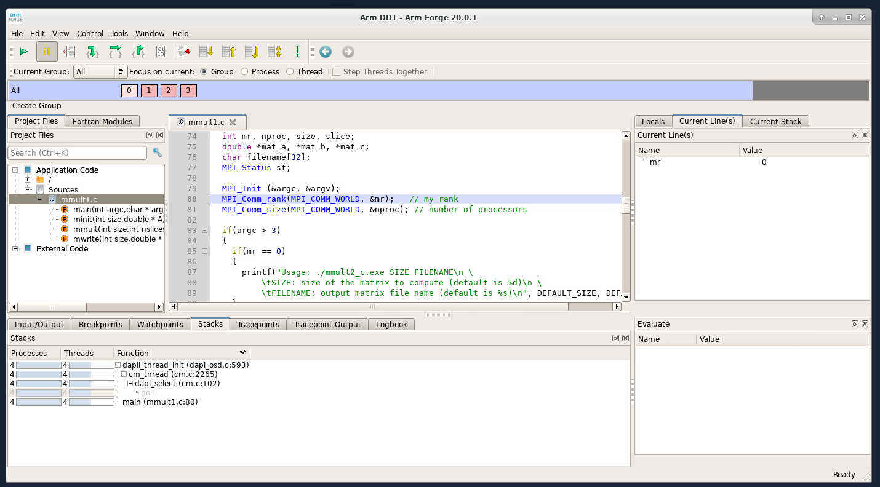
Task: Open the Function column header dropdown
Action: [x=242, y=352]
